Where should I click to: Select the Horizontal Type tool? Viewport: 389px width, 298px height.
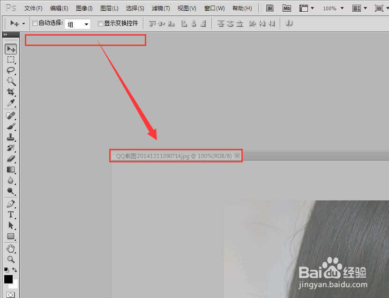click(11, 214)
